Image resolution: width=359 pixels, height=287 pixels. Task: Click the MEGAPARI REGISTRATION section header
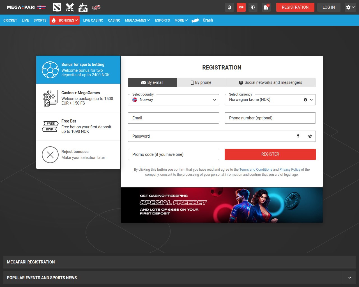(x=179, y=262)
